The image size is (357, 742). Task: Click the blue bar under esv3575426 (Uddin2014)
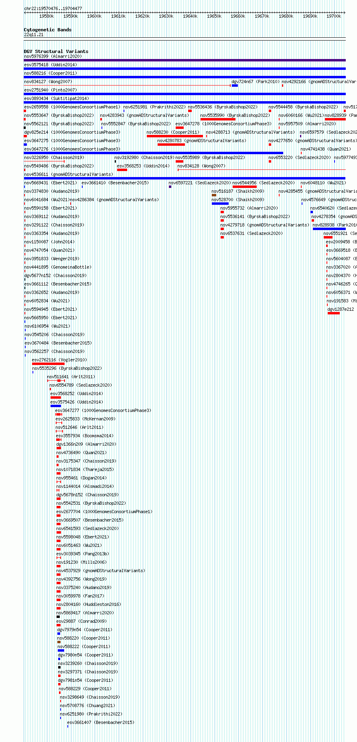(x=56, y=406)
